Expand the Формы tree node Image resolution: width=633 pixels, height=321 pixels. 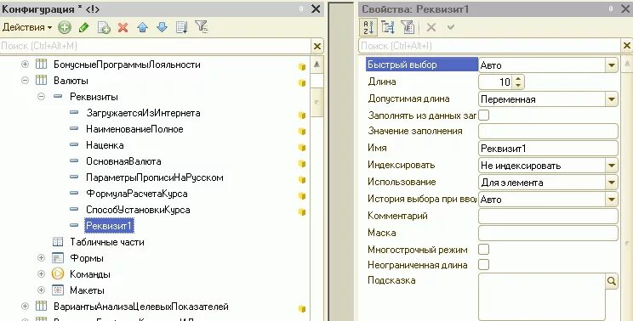click(x=41, y=258)
